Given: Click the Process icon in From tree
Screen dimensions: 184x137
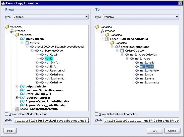Looking at the screenshot, I should (x=12, y=31).
